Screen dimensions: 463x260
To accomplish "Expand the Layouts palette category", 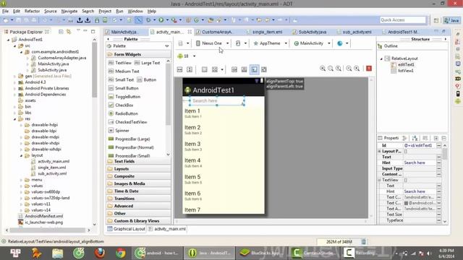I will 138,168.
